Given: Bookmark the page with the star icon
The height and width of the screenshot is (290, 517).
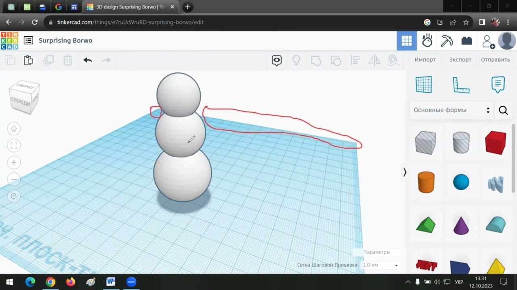Looking at the screenshot, I should [466, 23].
